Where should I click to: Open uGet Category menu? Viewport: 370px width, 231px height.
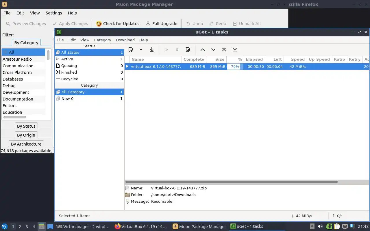[x=103, y=40]
